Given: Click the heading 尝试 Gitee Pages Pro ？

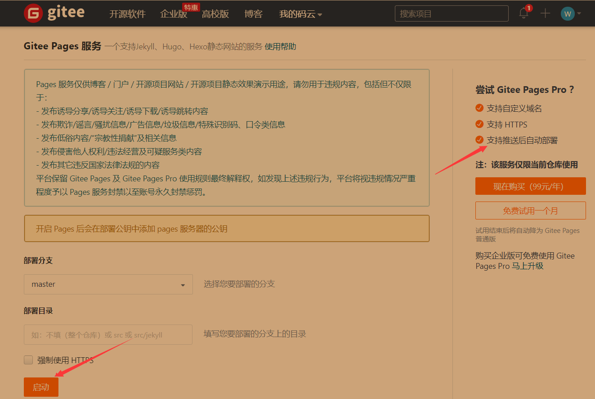Looking at the screenshot, I should click(525, 90).
